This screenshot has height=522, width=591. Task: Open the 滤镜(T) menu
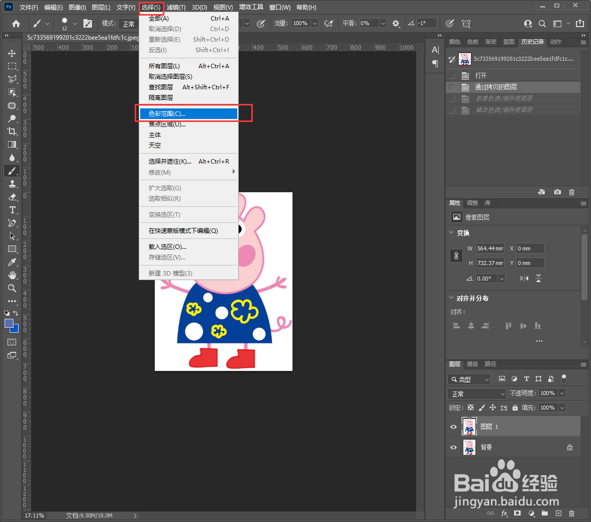point(176,7)
